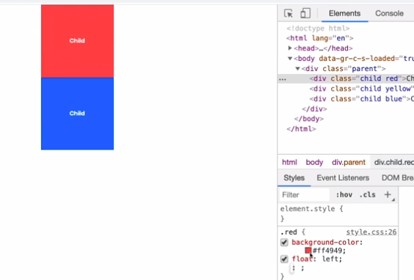Collapse the body element node
The height and width of the screenshot is (280, 414).
[x=290, y=58]
